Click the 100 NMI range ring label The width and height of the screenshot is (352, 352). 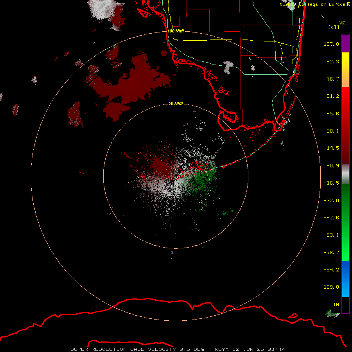(176, 31)
